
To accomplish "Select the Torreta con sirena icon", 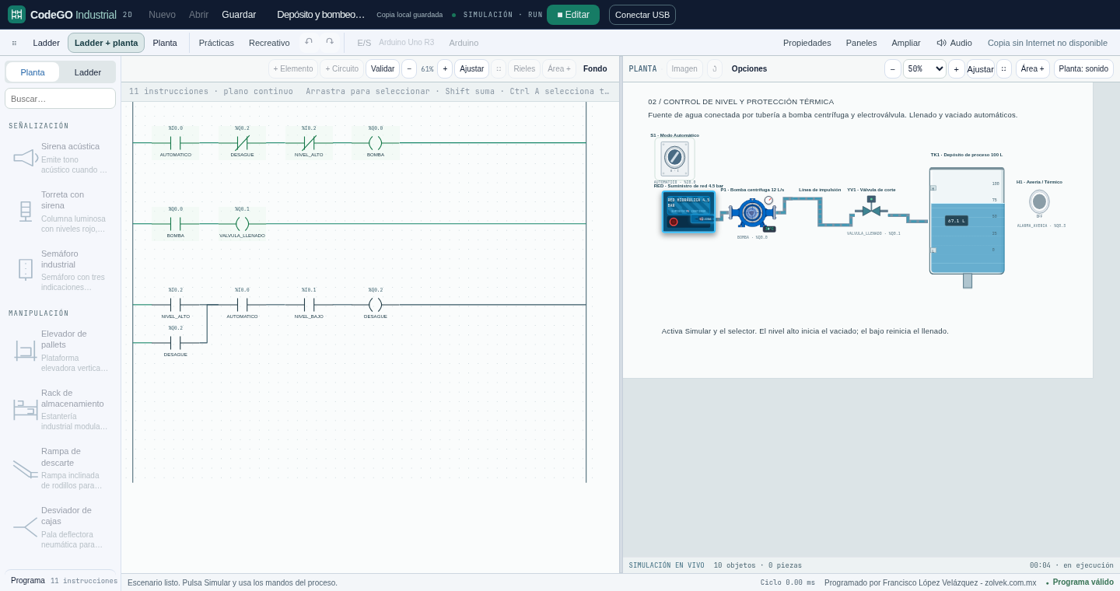I will [x=26, y=212].
